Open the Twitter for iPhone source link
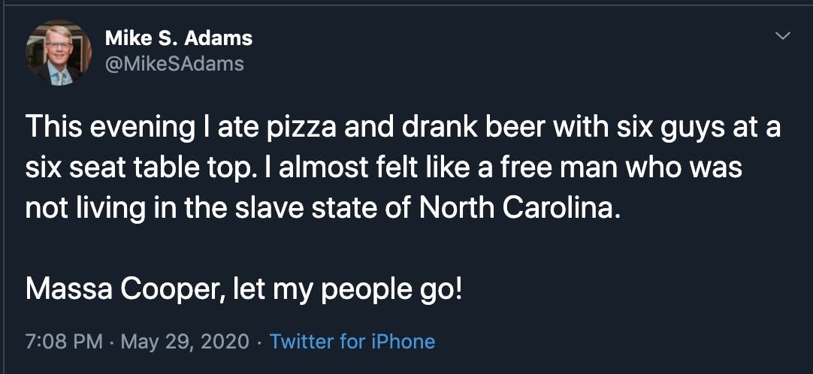This screenshot has height=374, width=813. click(x=352, y=342)
